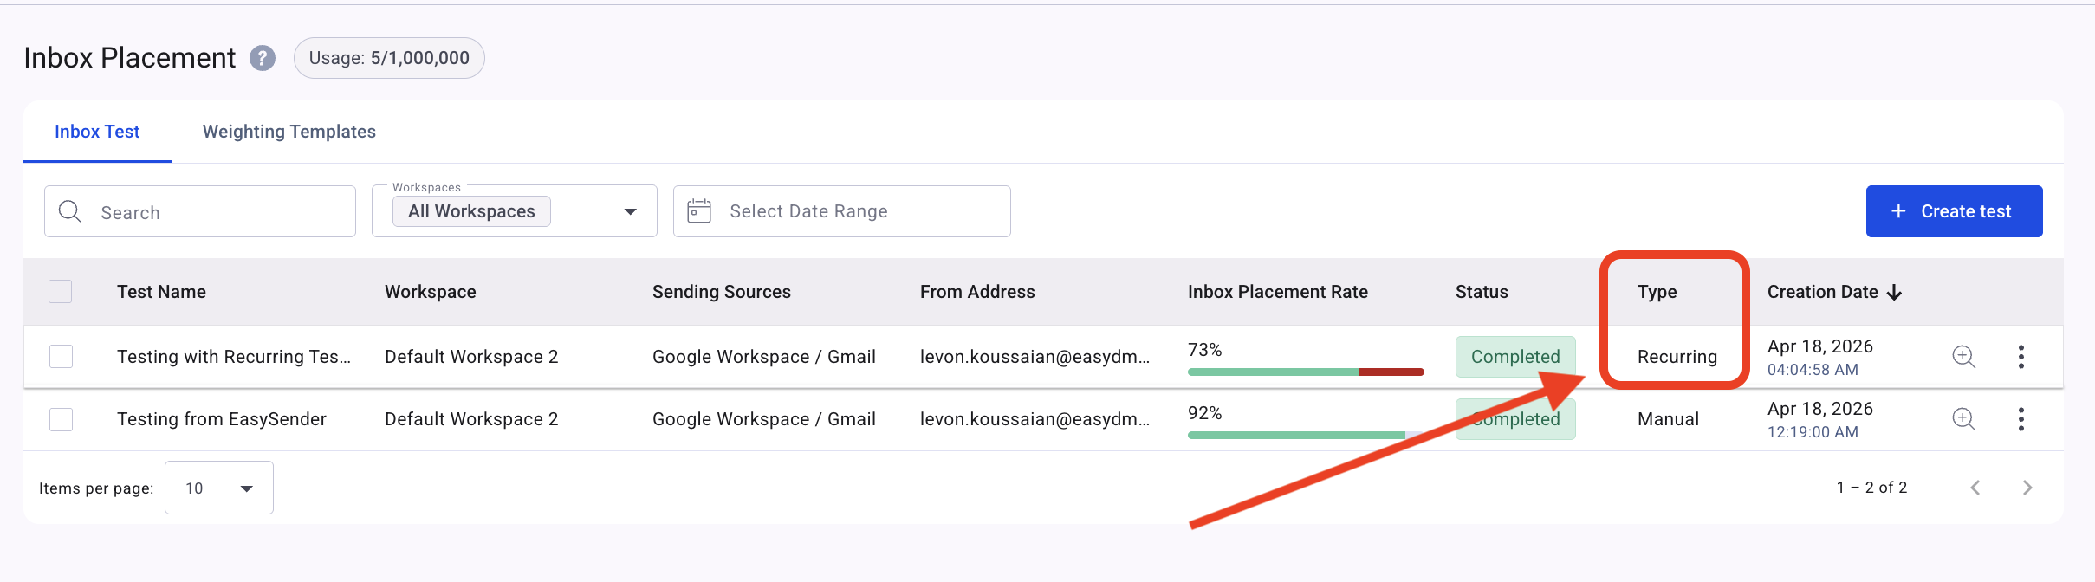Open details magnifier for EasySender test row
Image resolution: width=2095 pixels, height=582 pixels.
(x=1963, y=419)
